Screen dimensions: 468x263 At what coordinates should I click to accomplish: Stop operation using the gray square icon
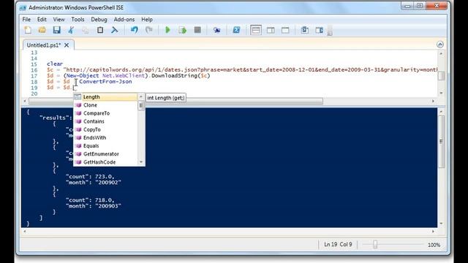pos(197,30)
